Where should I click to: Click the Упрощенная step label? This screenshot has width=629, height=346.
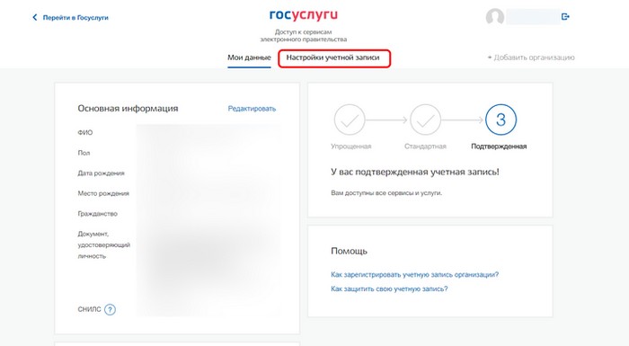[351, 146]
